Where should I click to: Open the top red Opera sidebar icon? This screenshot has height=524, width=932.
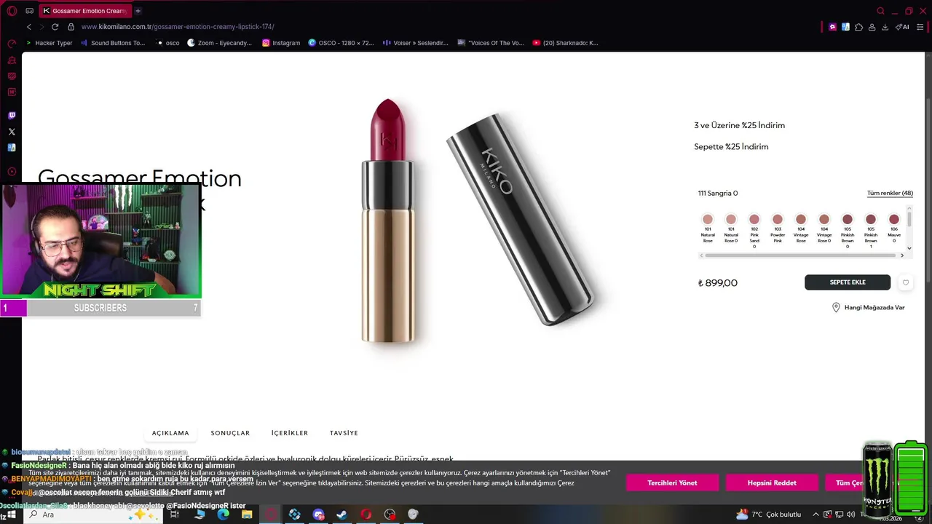pos(12,44)
